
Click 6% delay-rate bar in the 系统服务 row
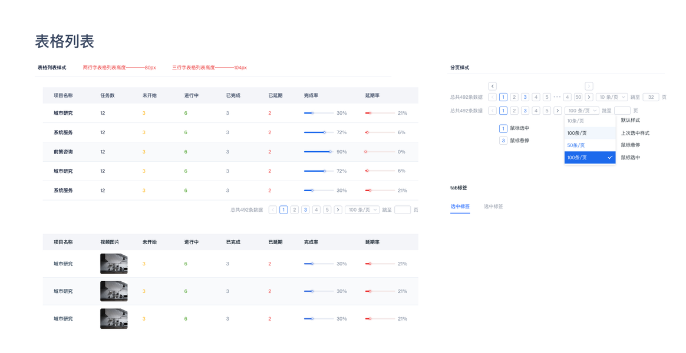(x=380, y=132)
